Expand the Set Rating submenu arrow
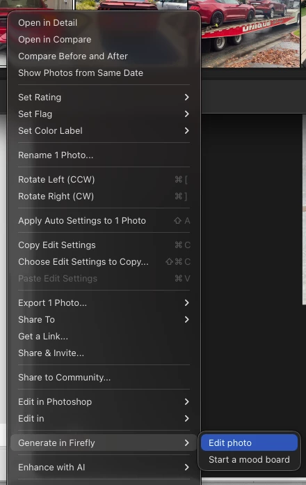Screen dimensions: 306x485 (186, 97)
